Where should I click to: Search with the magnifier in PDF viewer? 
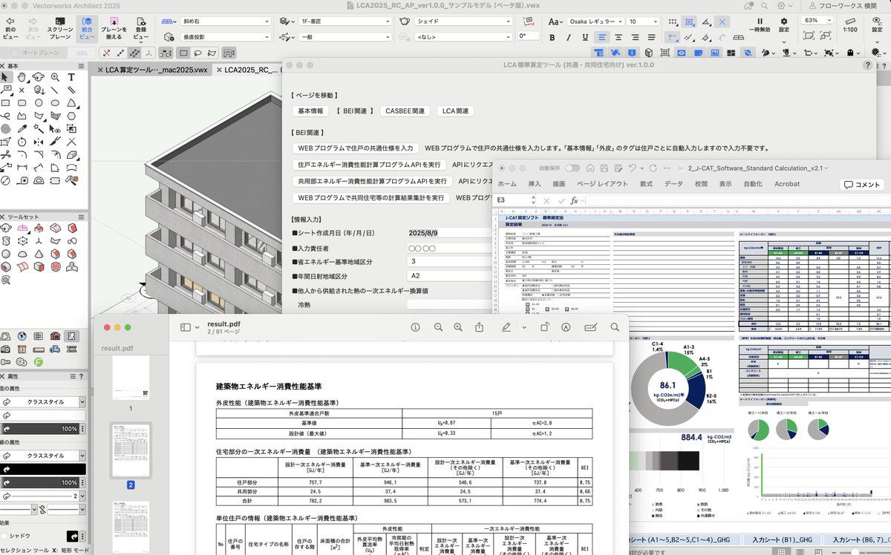(615, 327)
